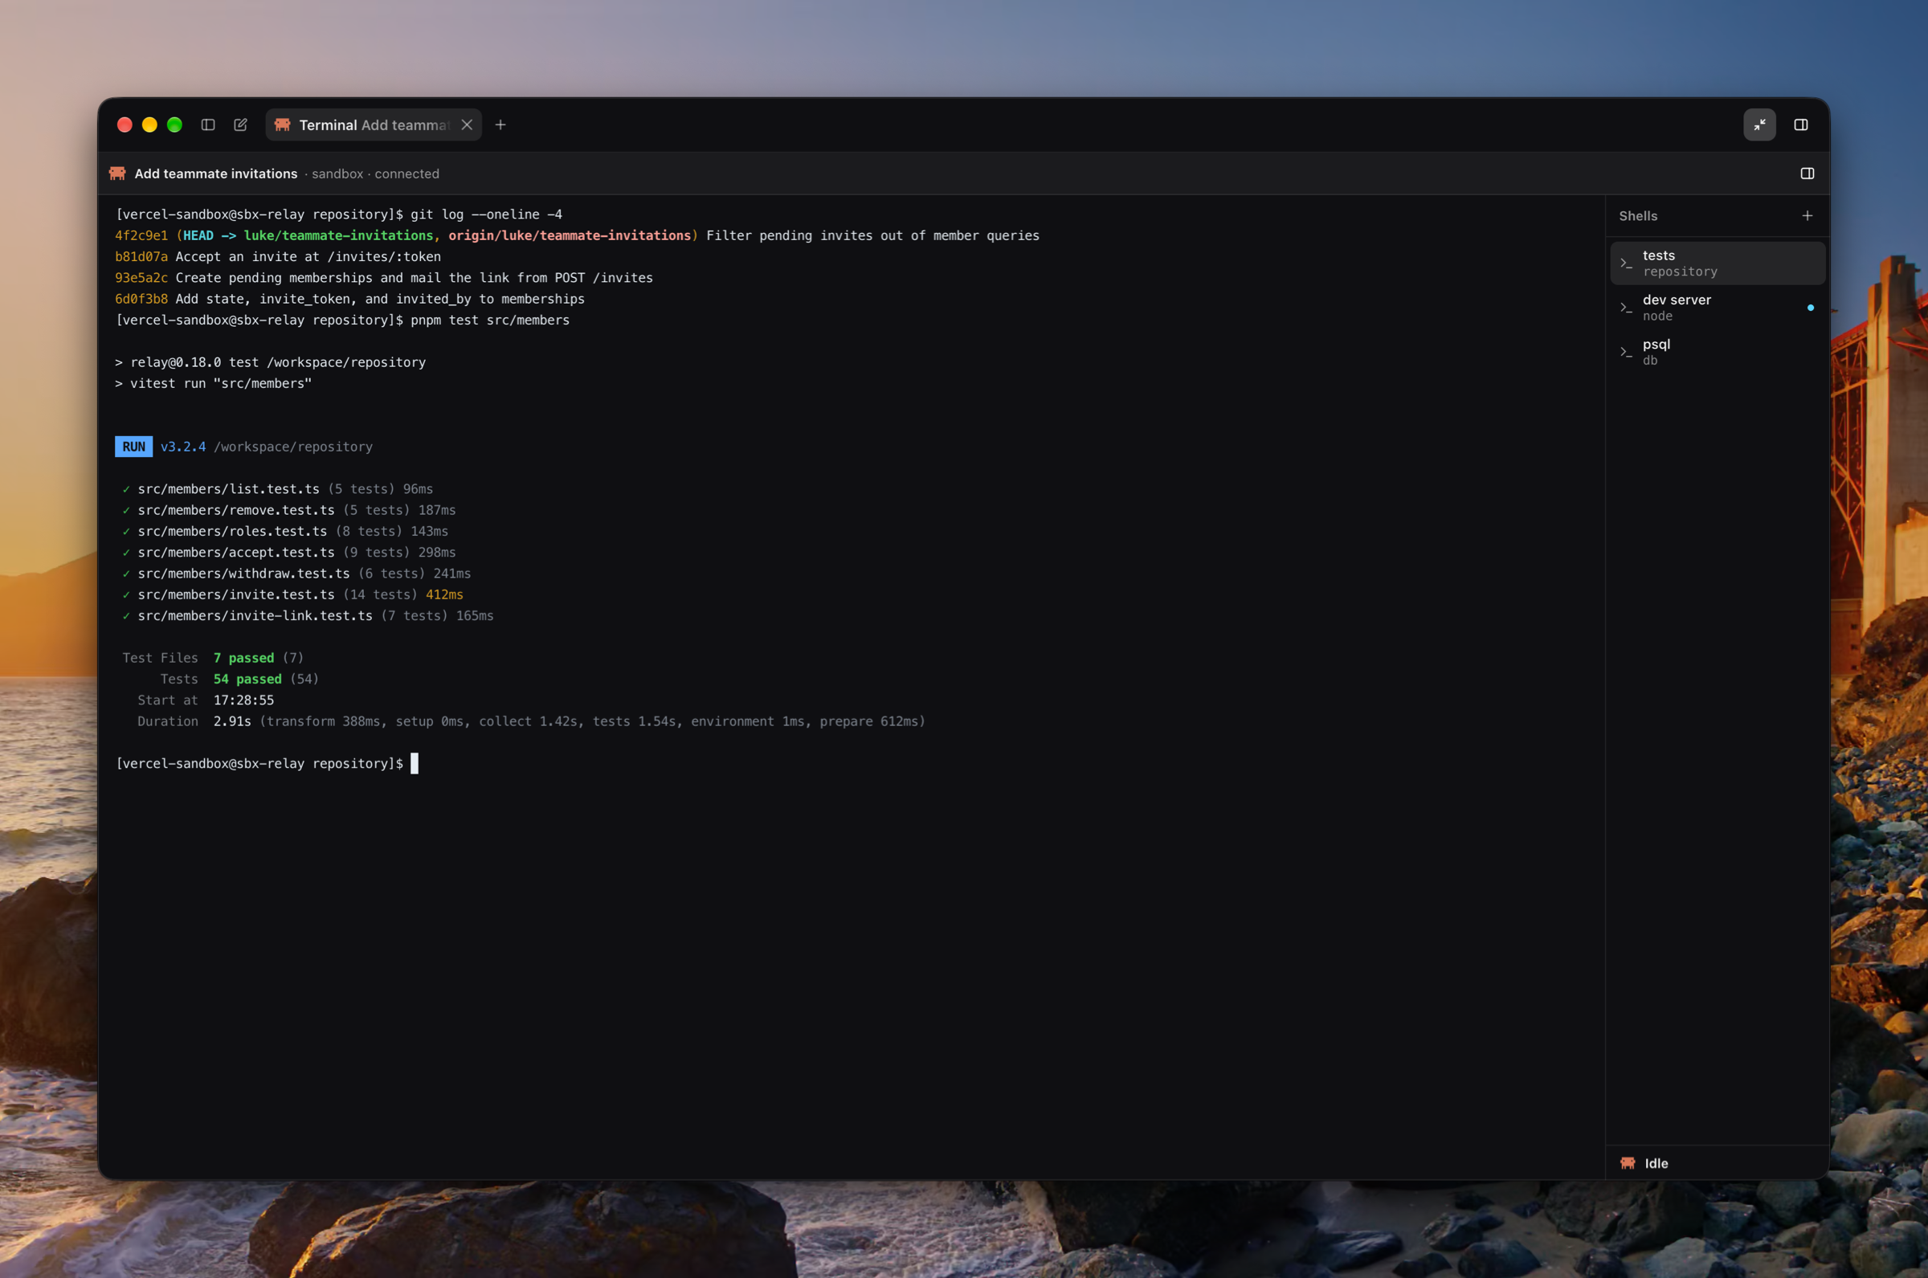Click the compose new session icon
The image size is (1928, 1278).
[240, 125]
